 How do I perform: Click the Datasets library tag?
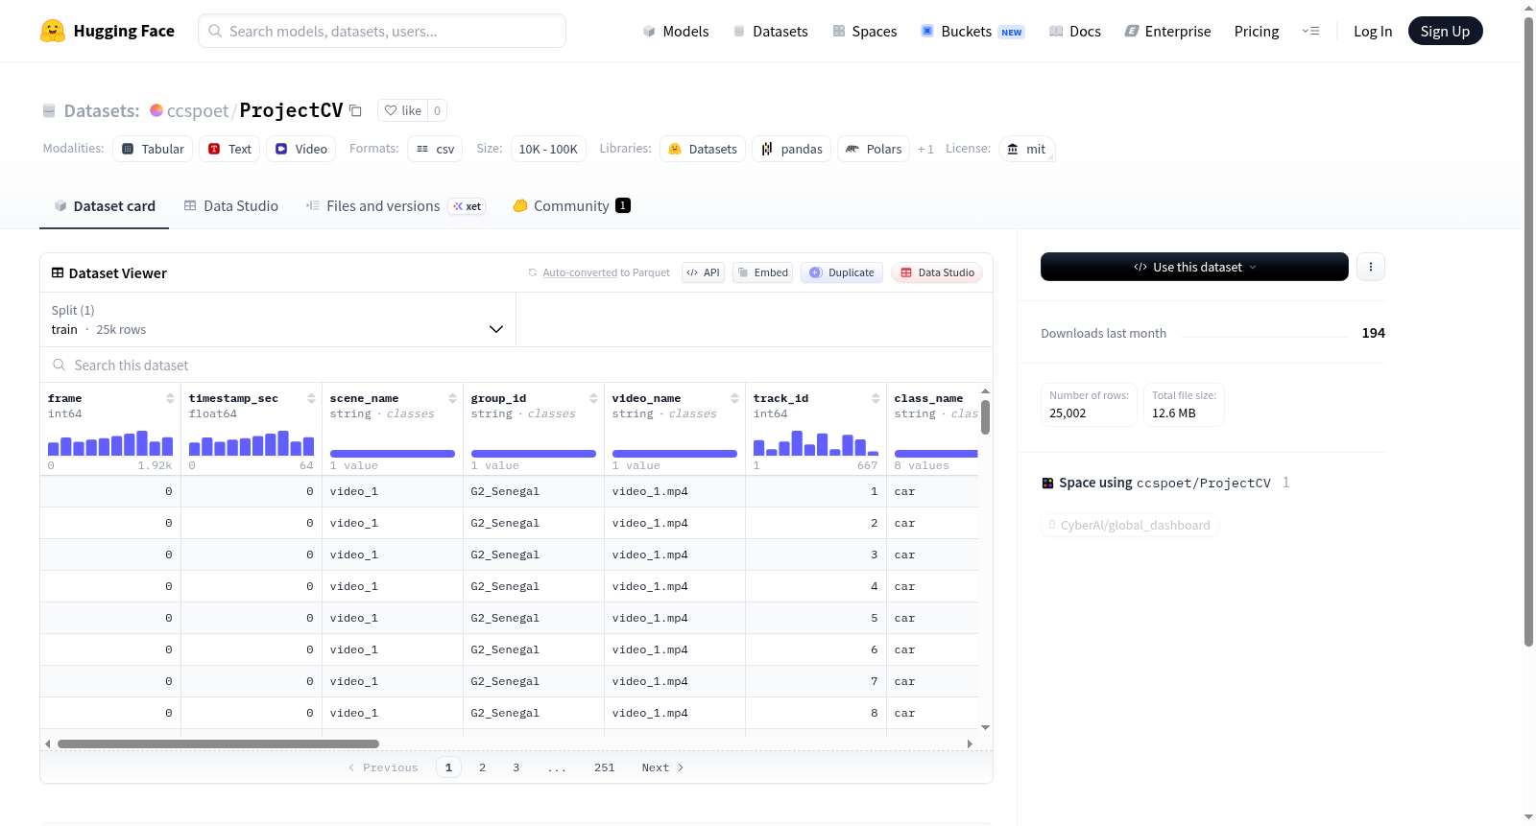[x=703, y=149]
